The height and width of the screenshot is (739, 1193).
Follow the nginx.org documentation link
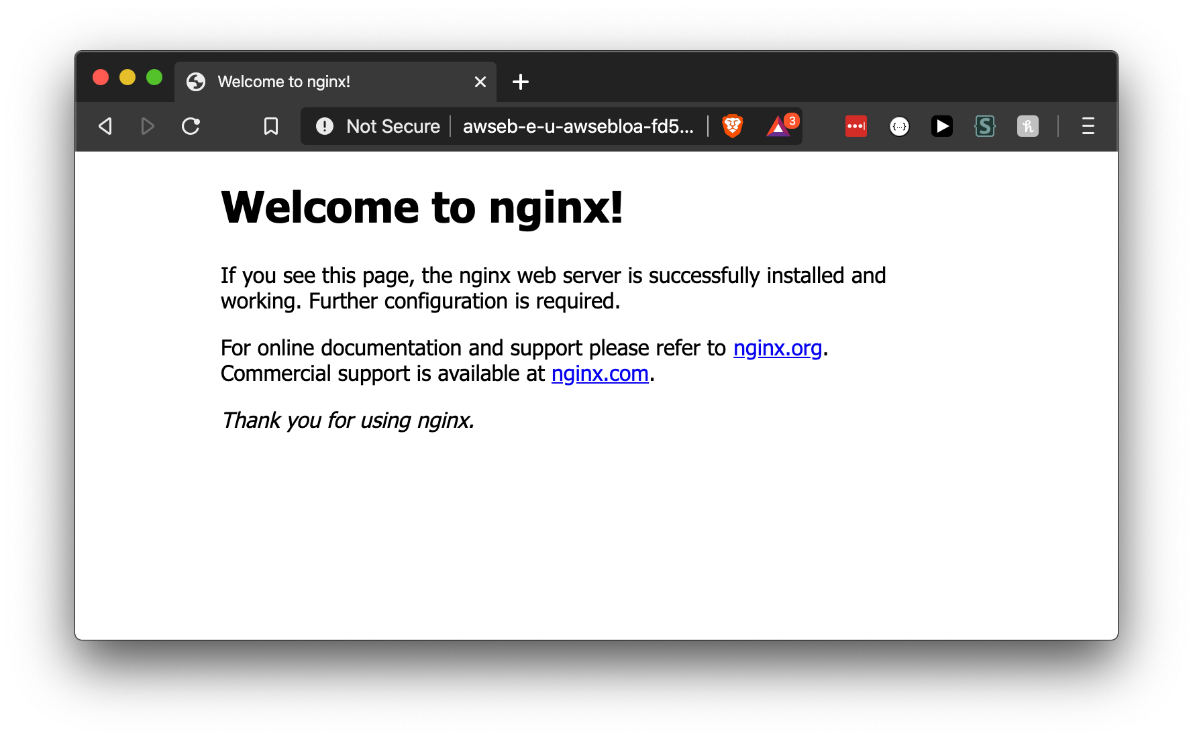(777, 348)
